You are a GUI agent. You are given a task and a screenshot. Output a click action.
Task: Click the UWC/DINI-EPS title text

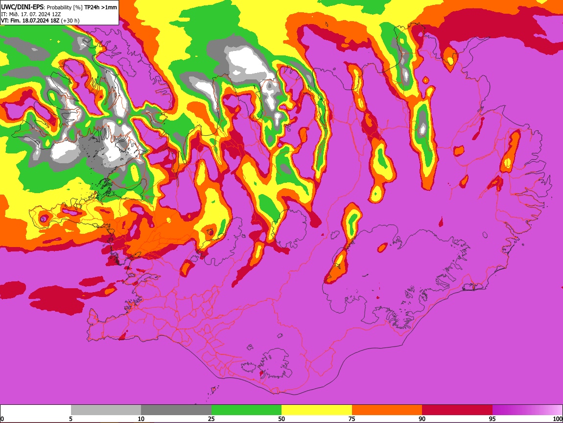point(22,7)
